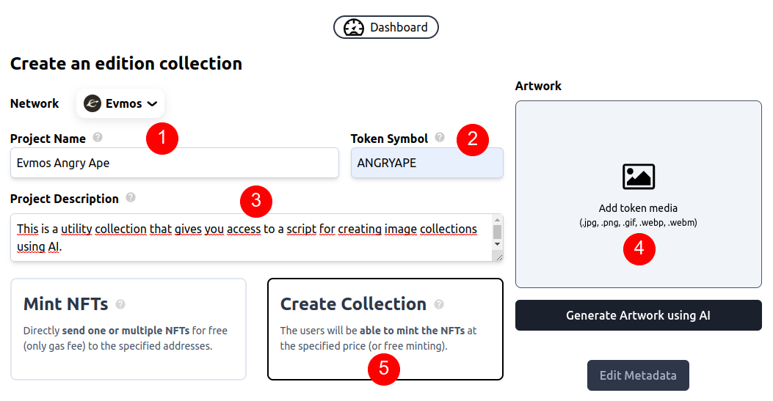The width and height of the screenshot is (773, 401).
Task: Focus the Token Symbol field ANGRYAPE
Action: 427,163
